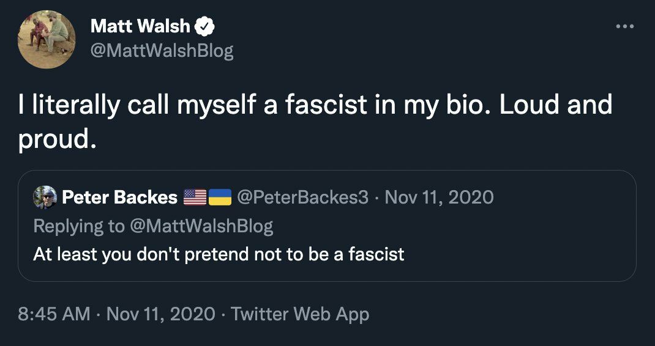Viewport: 655px width, 346px height.
Task: Click the 'Replying to' label in the quoted tweet
Action: [x=78, y=226]
